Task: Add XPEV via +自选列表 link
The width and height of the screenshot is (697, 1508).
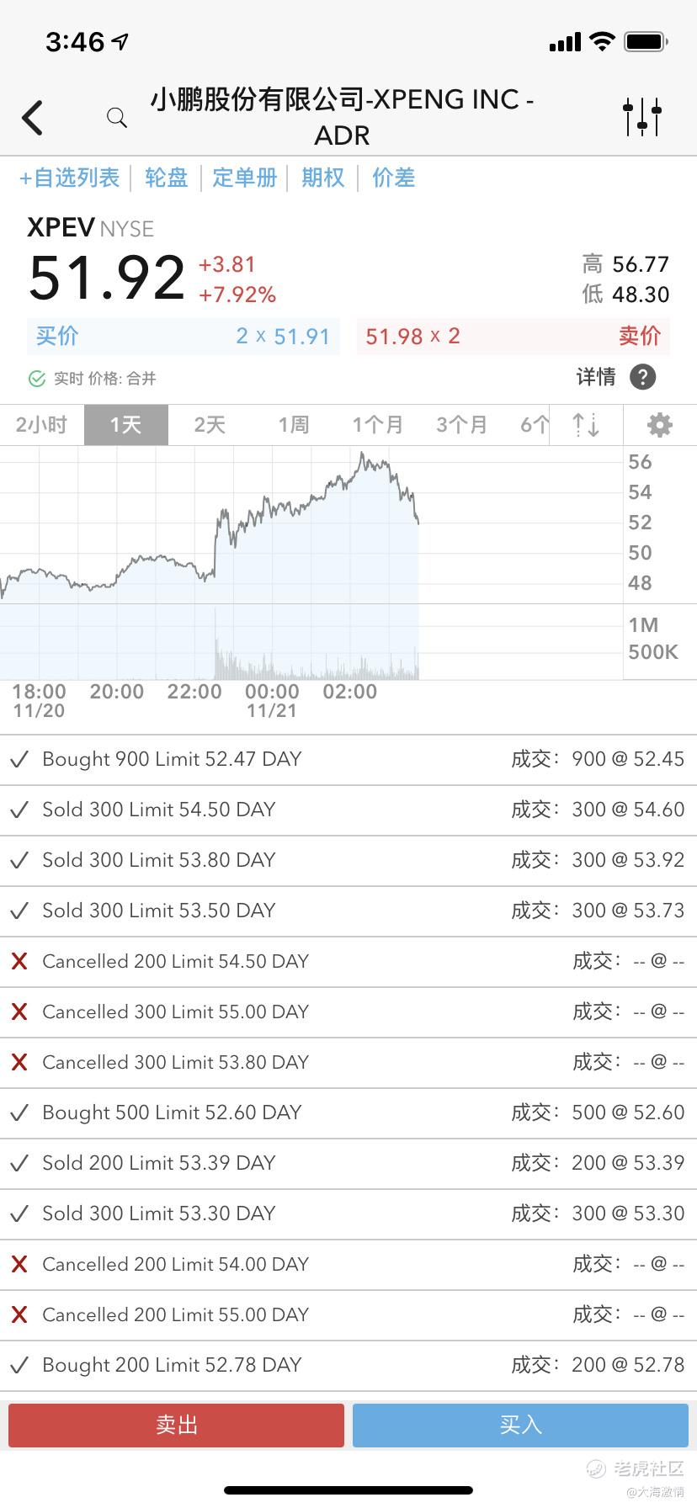Action: pos(70,178)
